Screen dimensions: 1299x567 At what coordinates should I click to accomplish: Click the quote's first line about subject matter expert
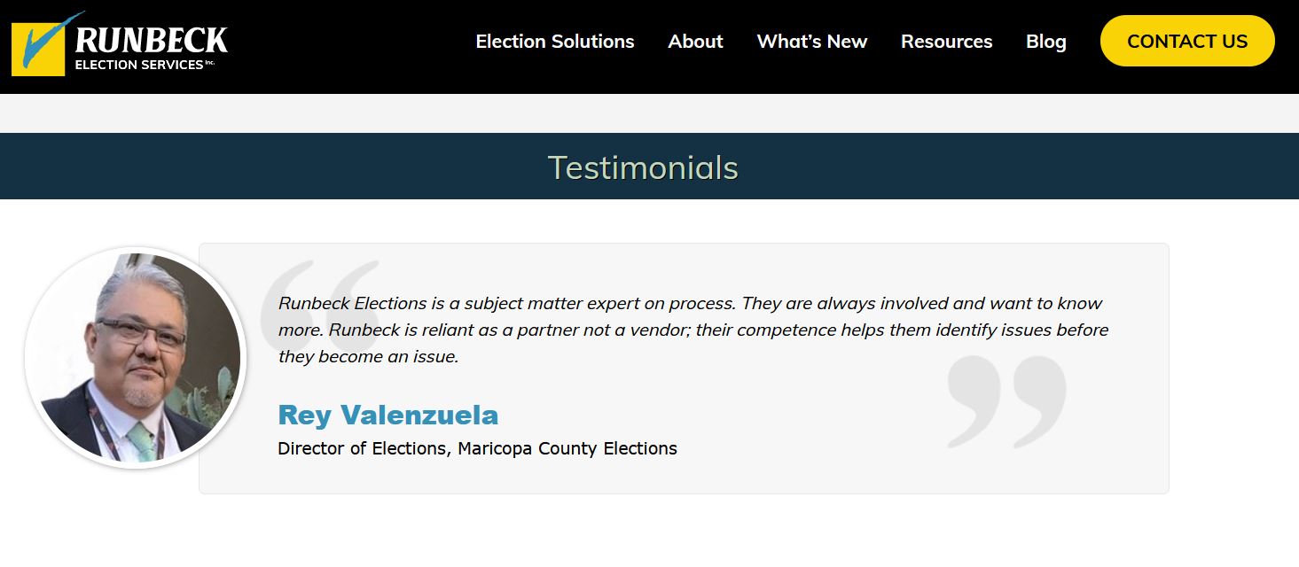[x=689, y=303]
